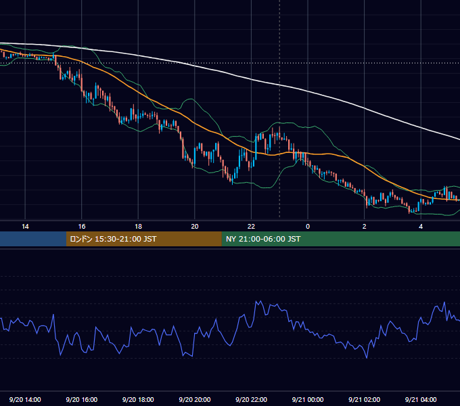Click the 14 hour axis label
This screenshot has height=406, width=460.
[x=25, y=227]
